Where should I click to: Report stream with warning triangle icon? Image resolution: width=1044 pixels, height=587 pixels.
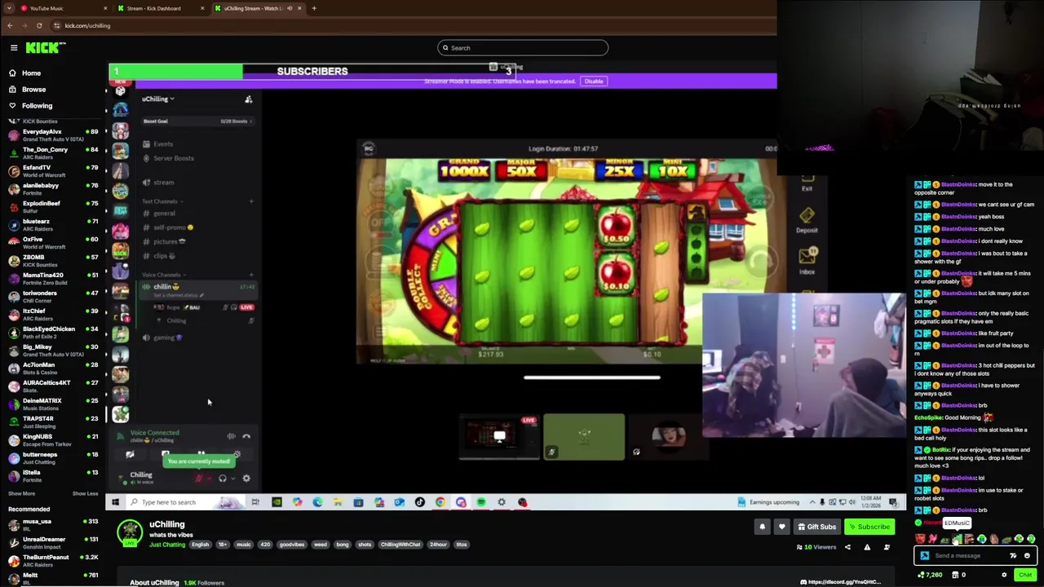[x=867, y=547]
